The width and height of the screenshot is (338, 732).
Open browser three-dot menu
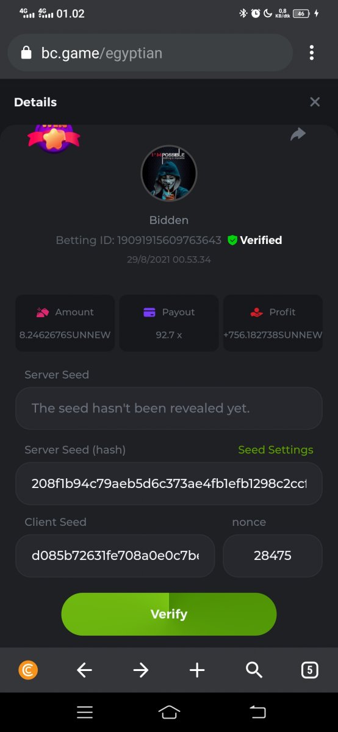click(312, 53)
